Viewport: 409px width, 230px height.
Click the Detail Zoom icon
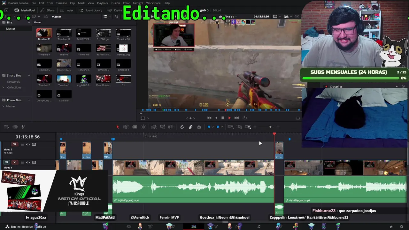[x=240, y=127]
